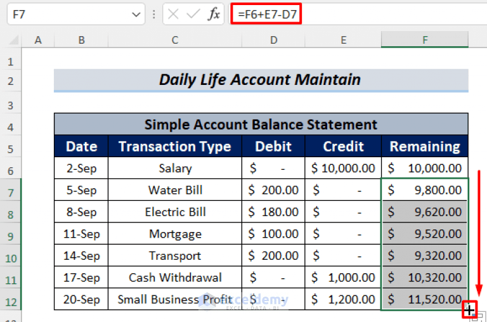Viewport: 487px width, 322px height.
Task: Open the Name Box dropdown arrow
Action: point(136,15)
